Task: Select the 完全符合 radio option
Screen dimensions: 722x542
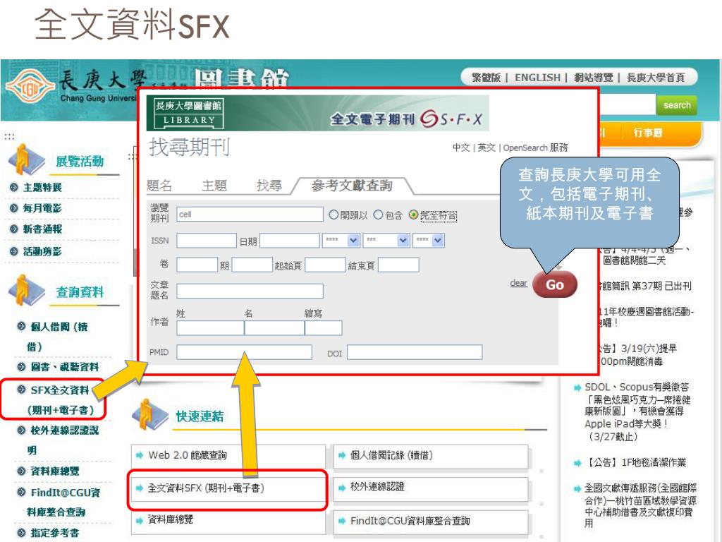Action: pos(413,215)
